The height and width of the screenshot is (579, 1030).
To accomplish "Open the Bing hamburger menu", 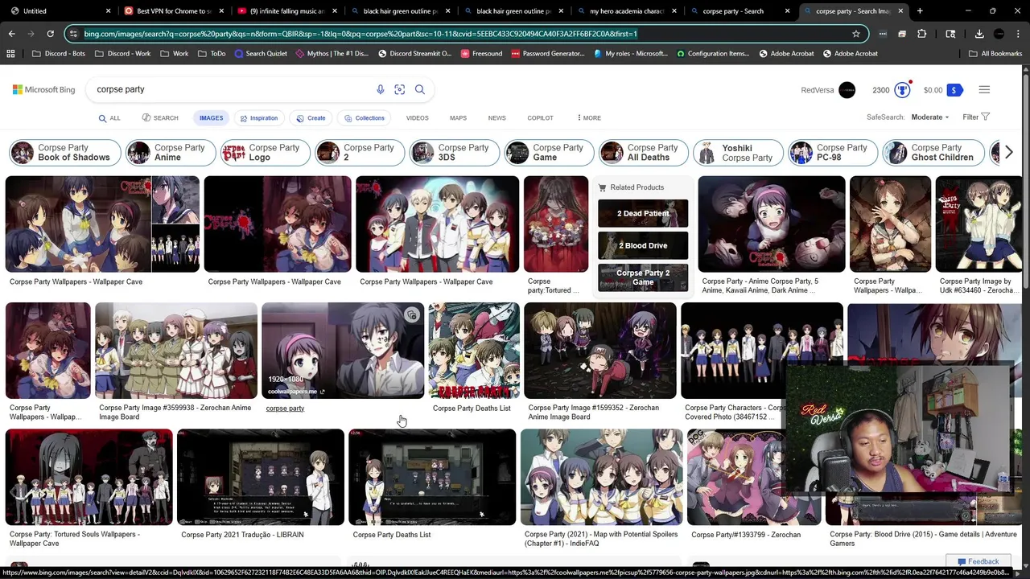I will click(984, 90).
